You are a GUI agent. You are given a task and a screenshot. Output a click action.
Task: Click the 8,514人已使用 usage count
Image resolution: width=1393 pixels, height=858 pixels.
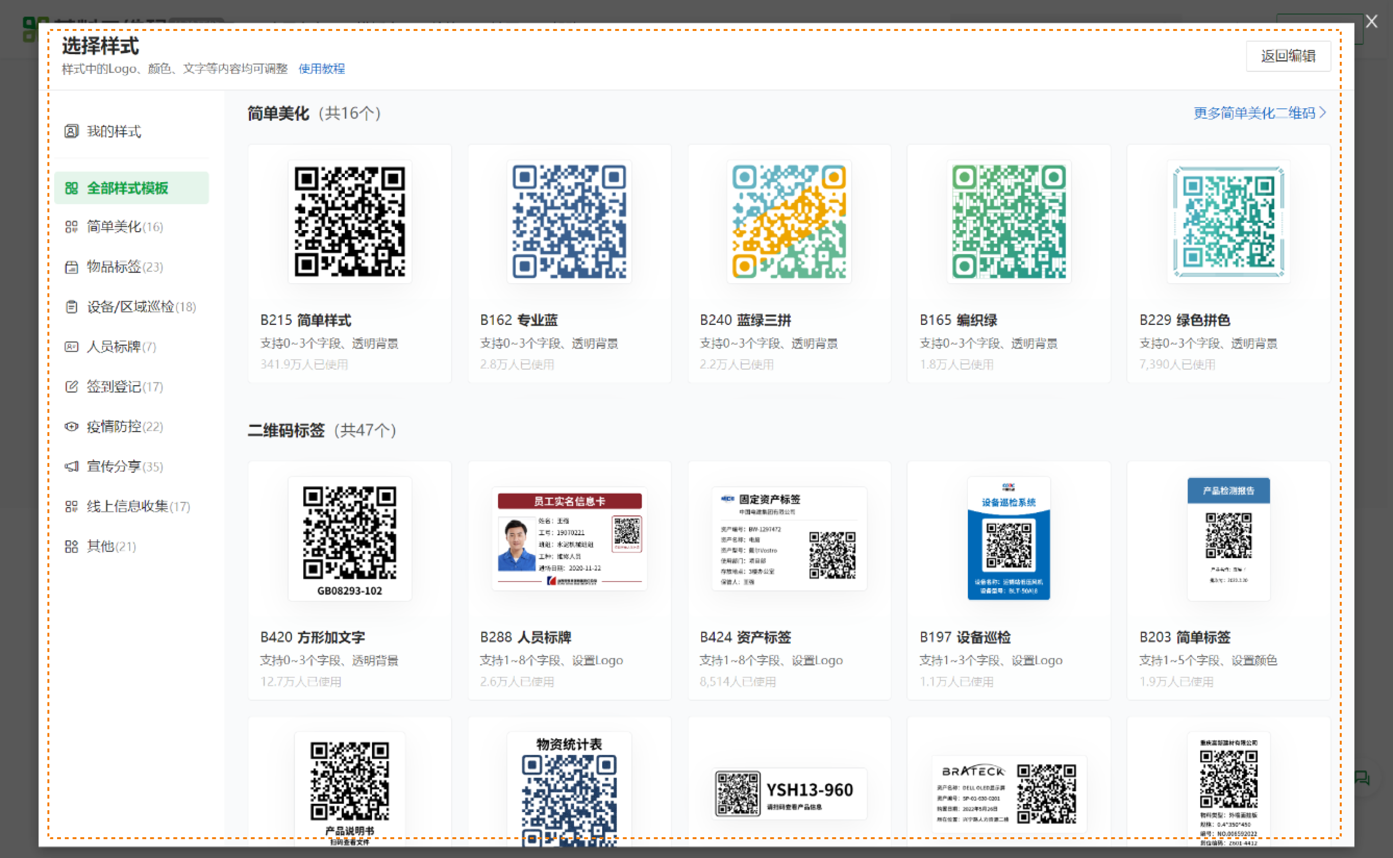[737, 682]
